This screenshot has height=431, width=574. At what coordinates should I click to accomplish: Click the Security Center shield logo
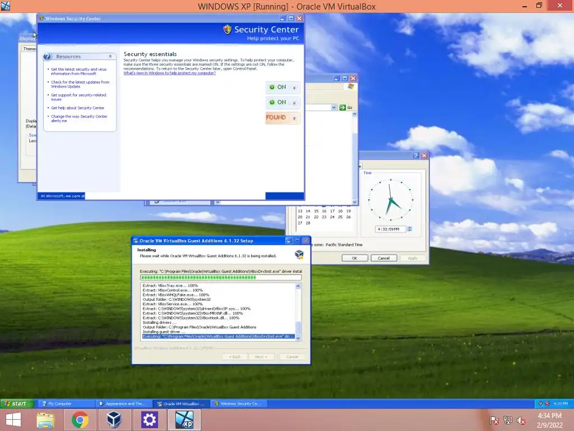[228, 29]
